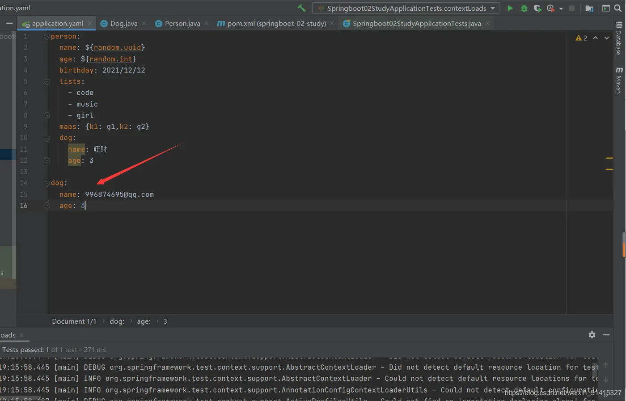Image resolution: width=626 pixels, height=401 pixels.
Task: Open the warnings indicator showing 2
Action: coord(581,38)
